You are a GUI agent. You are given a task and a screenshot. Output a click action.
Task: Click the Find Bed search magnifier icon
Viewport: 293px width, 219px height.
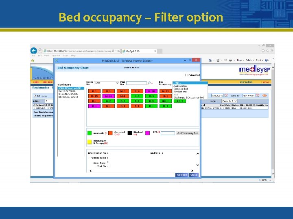click(149, 83)
